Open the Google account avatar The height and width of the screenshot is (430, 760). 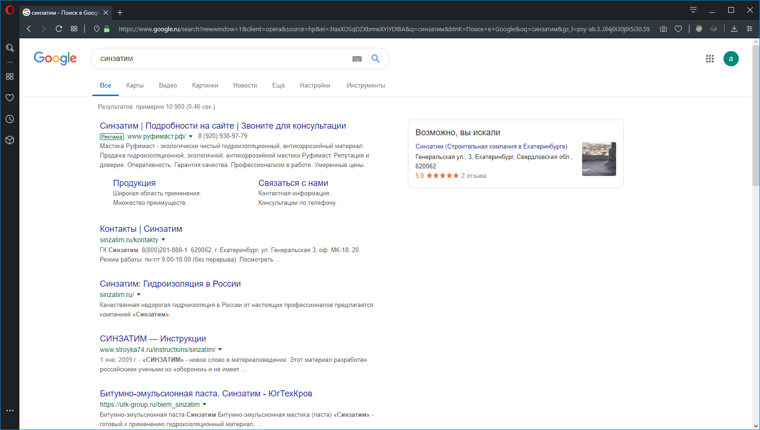click(731, 59)
